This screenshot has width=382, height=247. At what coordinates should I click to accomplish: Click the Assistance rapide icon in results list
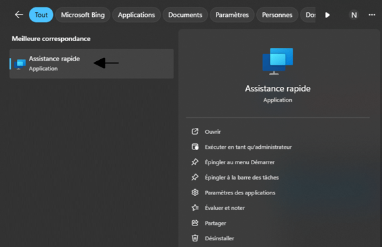[20, 64]
